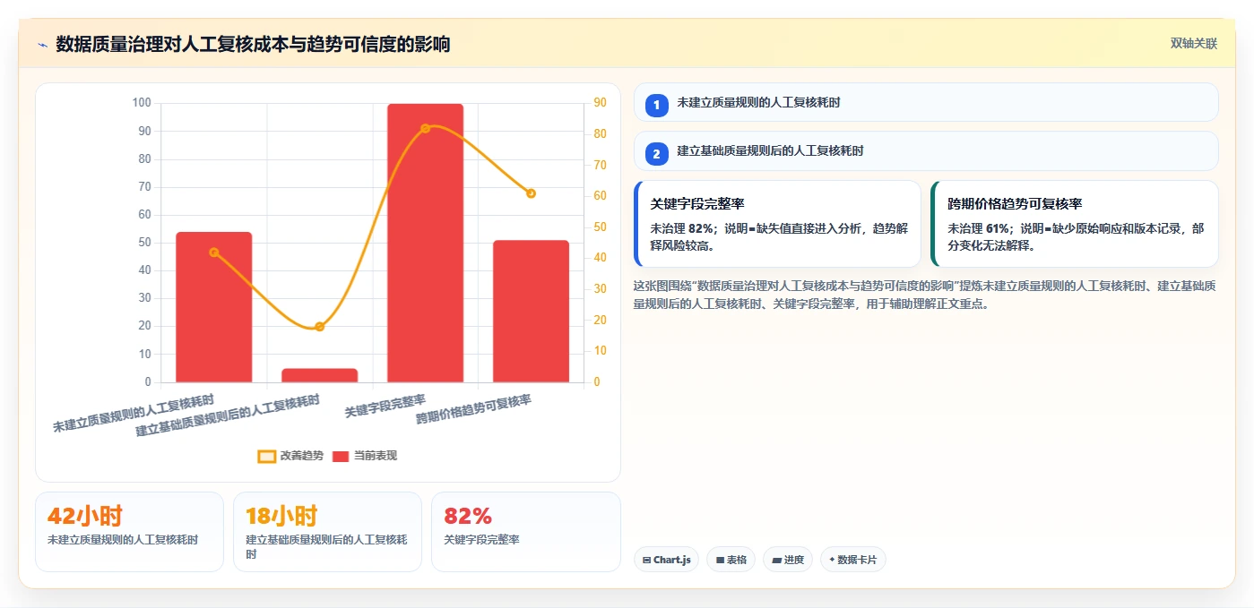Click the 未治理 82% description text

779,236
